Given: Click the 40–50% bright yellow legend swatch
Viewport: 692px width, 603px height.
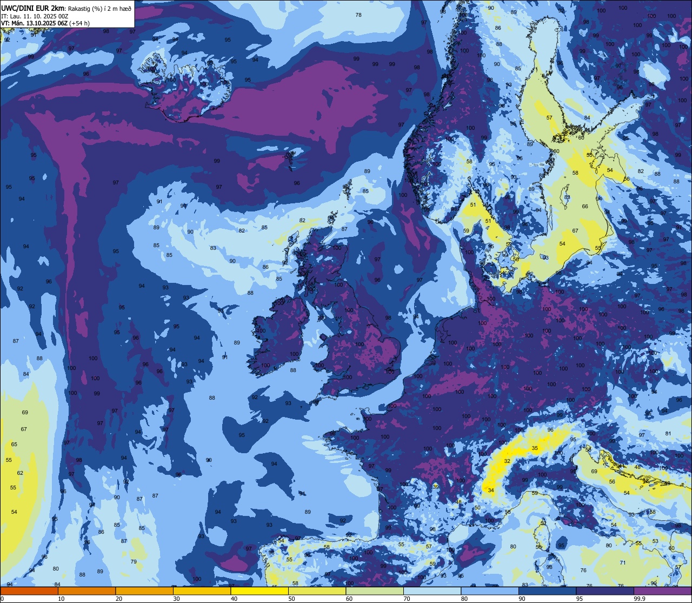Looking at the screenshot, I should (259, 591).
